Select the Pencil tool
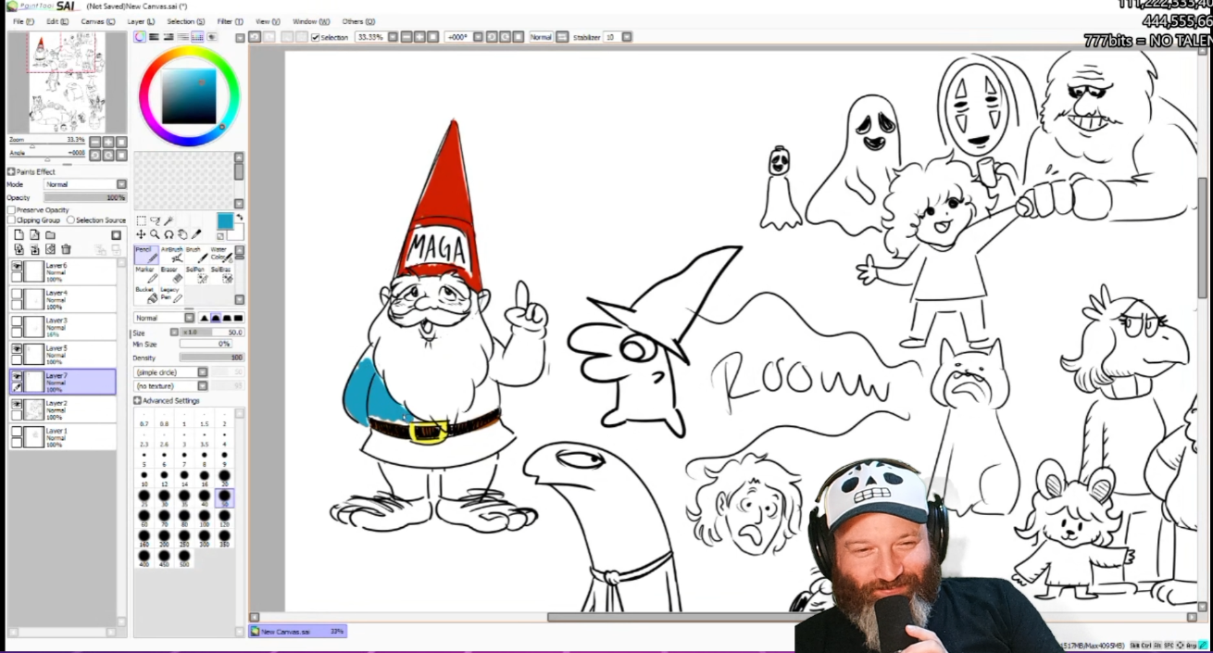This screenshot has width=1213, height=653. click(x=145, y=255)
